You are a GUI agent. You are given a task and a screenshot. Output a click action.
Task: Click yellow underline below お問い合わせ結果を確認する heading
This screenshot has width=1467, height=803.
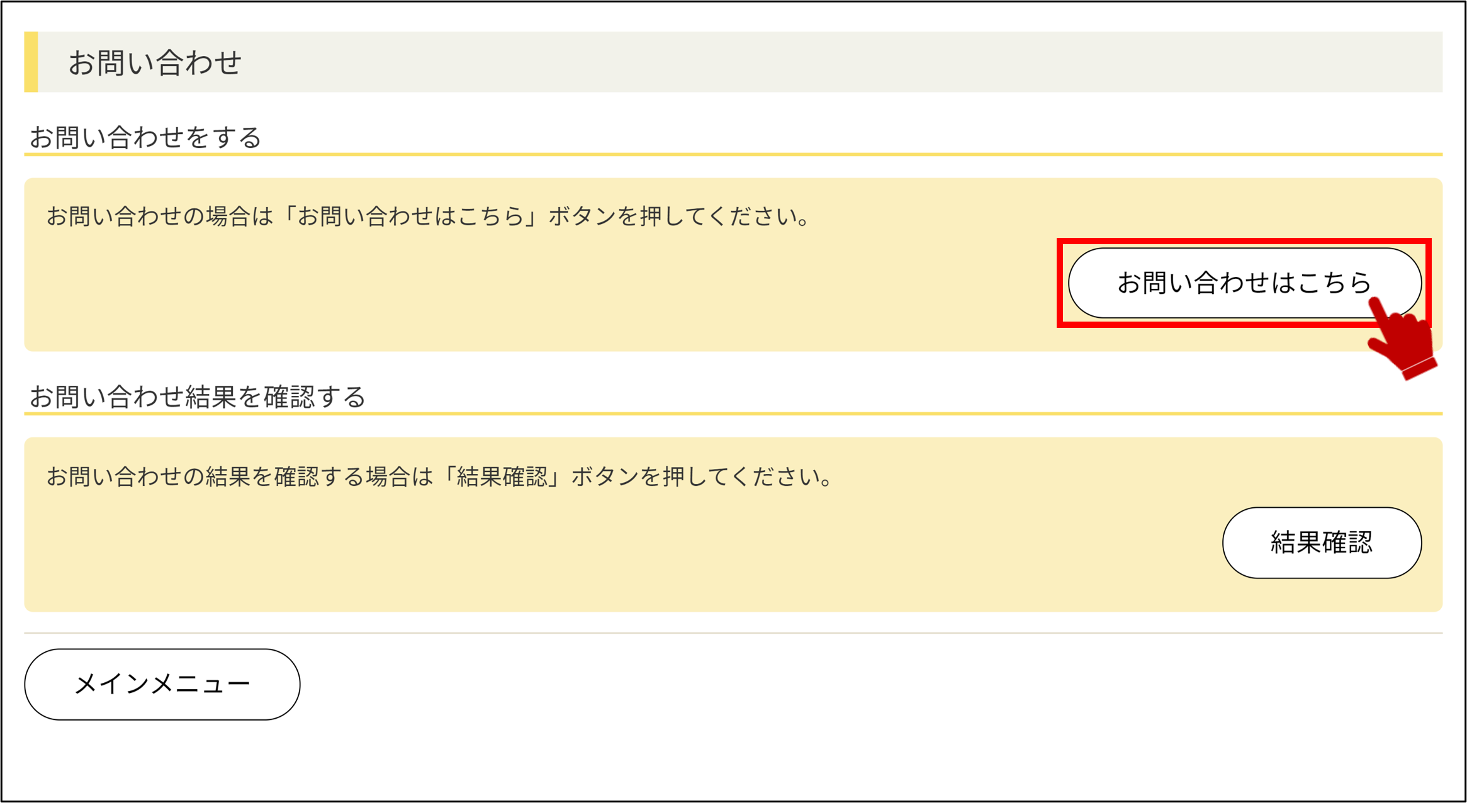(x=733, y=413)
